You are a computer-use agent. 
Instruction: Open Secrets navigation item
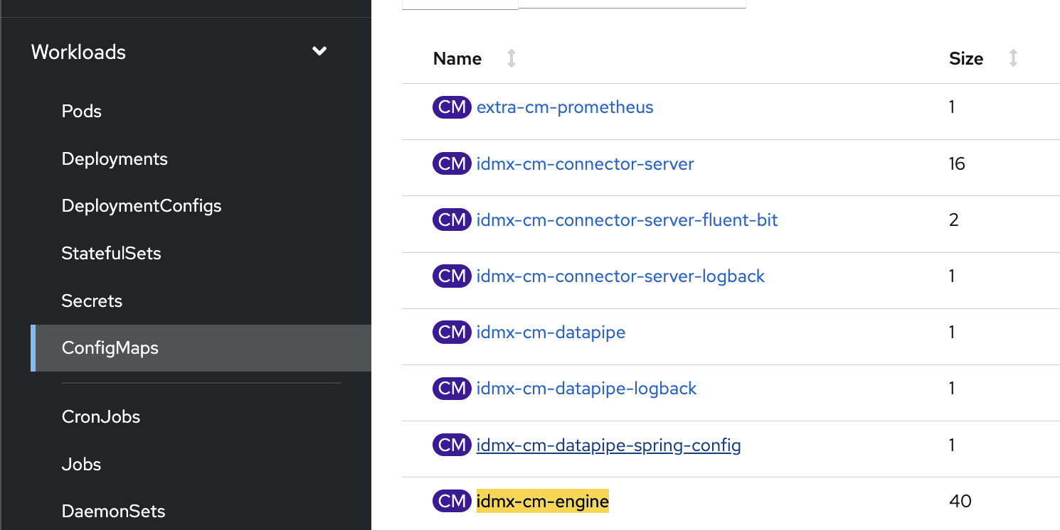[92, 301]
